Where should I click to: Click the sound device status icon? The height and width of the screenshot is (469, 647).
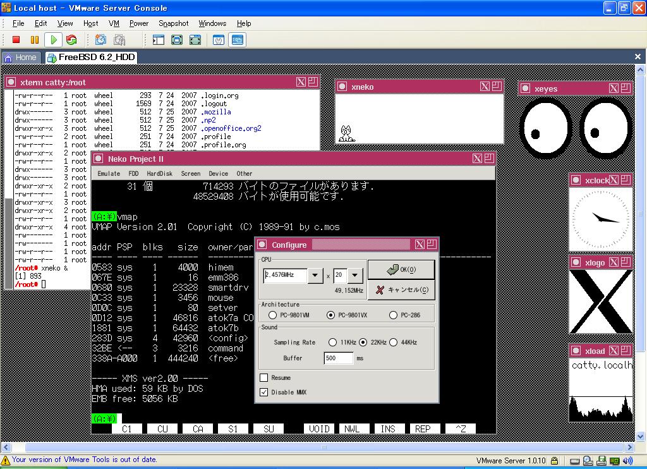click(627, 461)
